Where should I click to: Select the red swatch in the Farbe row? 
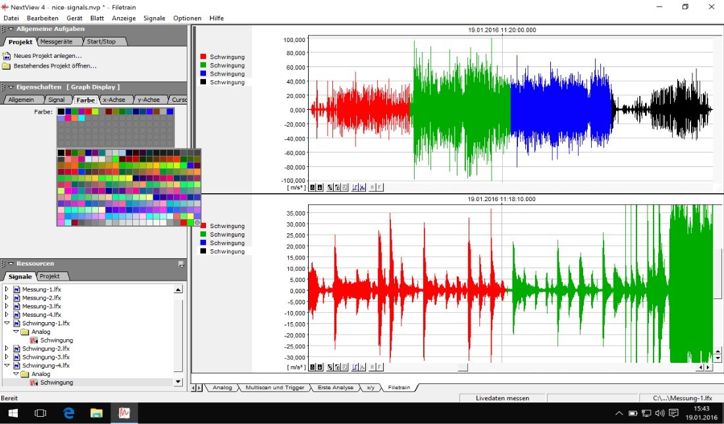[x=89, y=112]
